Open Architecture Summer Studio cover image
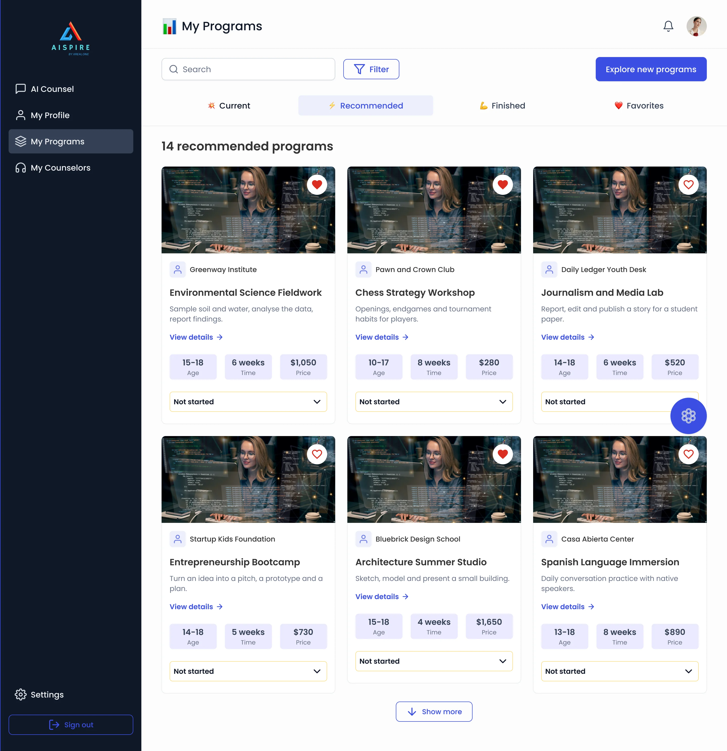 (x=434, y=479)
